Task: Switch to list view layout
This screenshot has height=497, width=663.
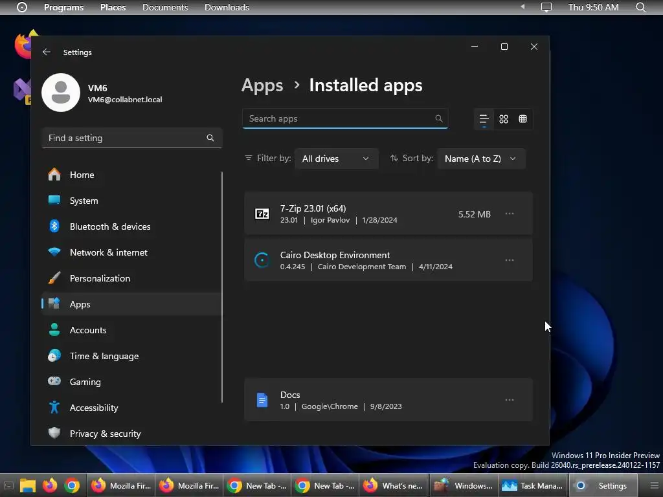Action: [484, 119]
